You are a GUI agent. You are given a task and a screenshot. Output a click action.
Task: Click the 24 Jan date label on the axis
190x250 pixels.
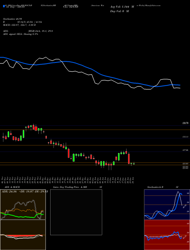click(133, 180)
